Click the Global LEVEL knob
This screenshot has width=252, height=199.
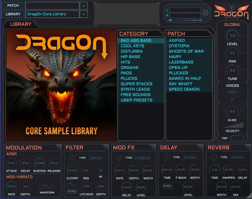pos(232,36)
